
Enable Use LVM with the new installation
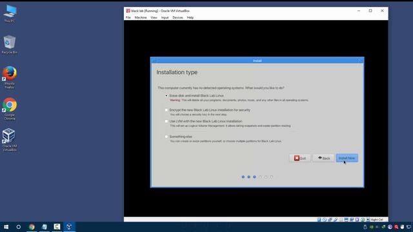point(166,121)
